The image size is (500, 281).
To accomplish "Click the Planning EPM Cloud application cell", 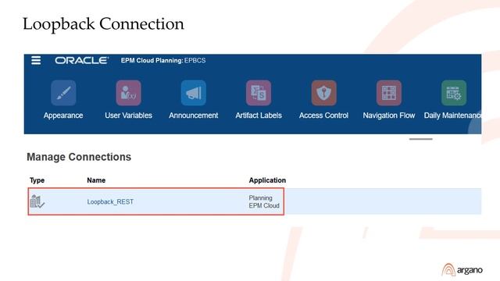I will pyautogui.click(x=264, y=201).
